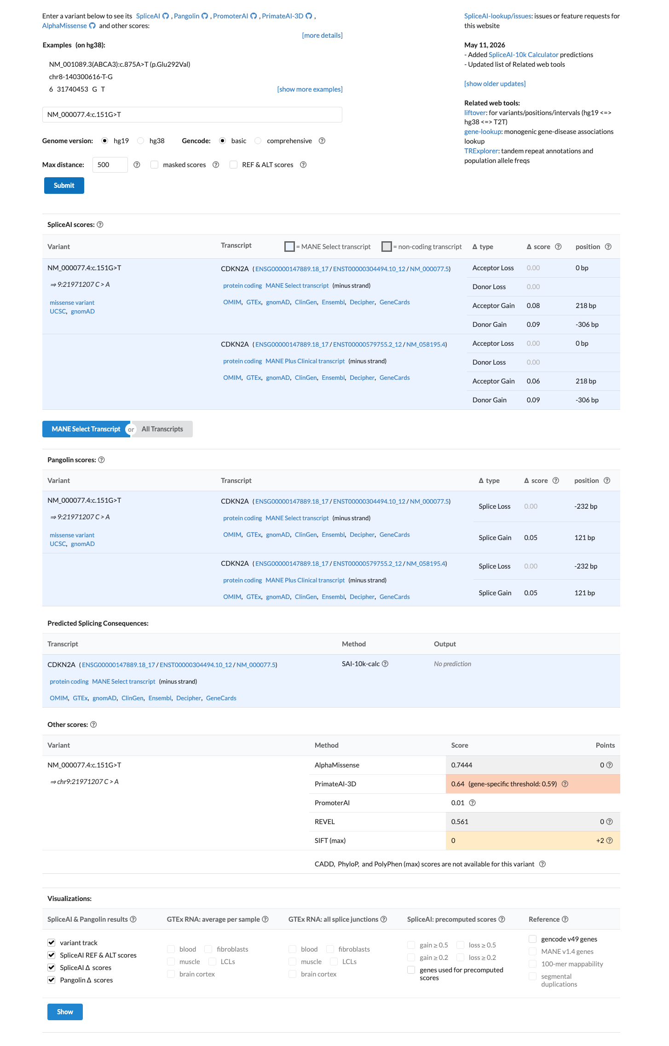Uncheck Pangolin Δ scores visualization
This screenshot has height=1046, width=669.
(52, 980)
